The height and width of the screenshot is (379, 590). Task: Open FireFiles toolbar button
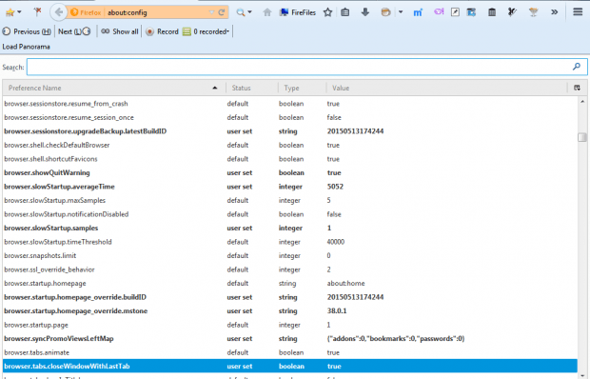297,12
